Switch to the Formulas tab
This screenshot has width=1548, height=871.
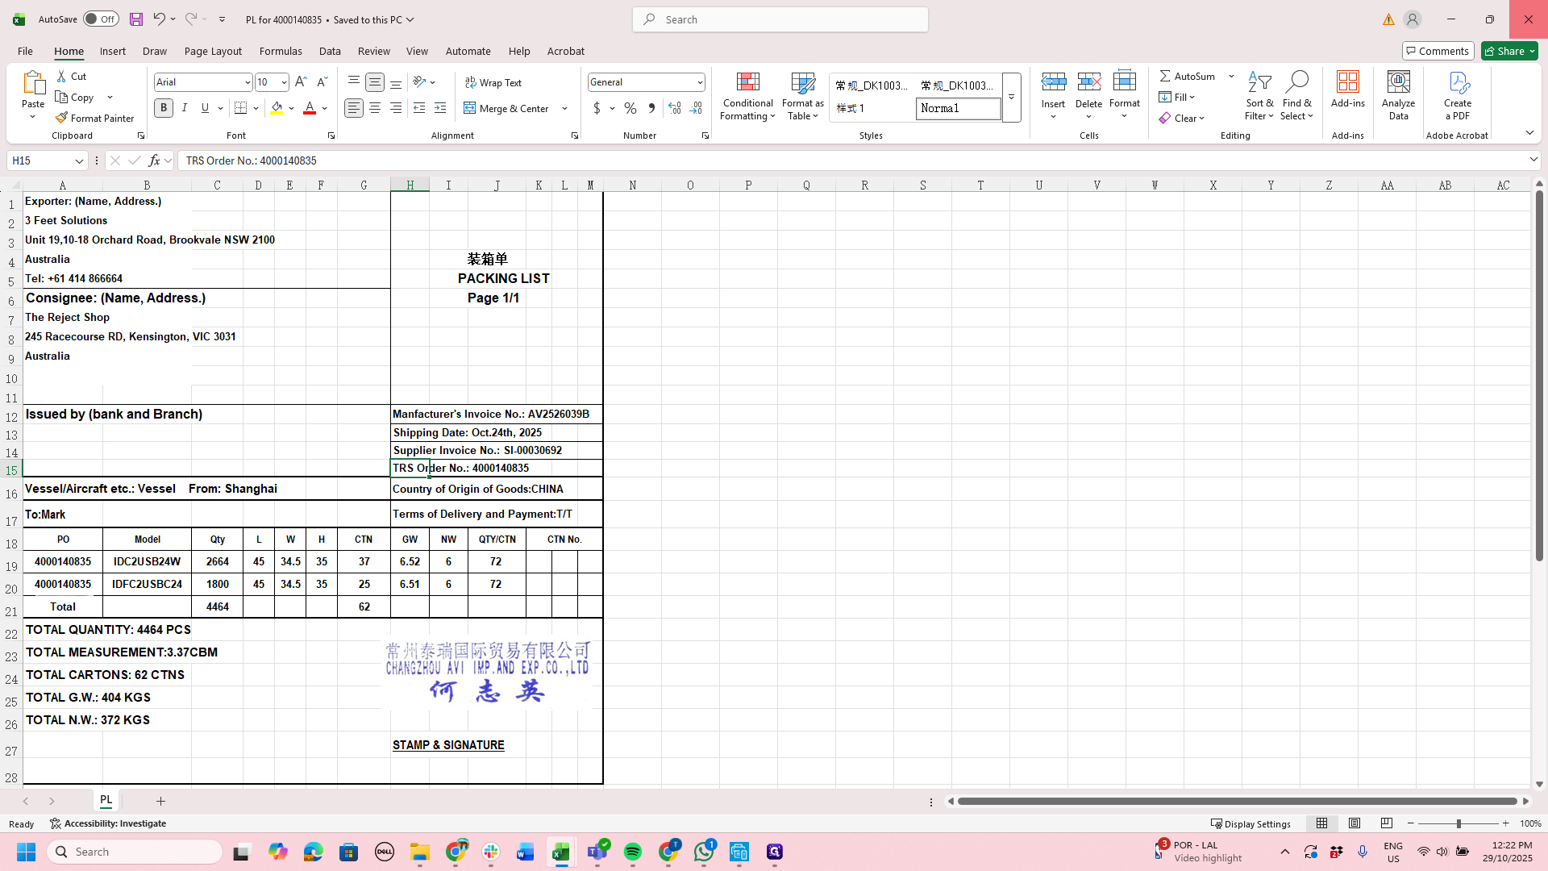pyautogui.click(x=281, y=51)
